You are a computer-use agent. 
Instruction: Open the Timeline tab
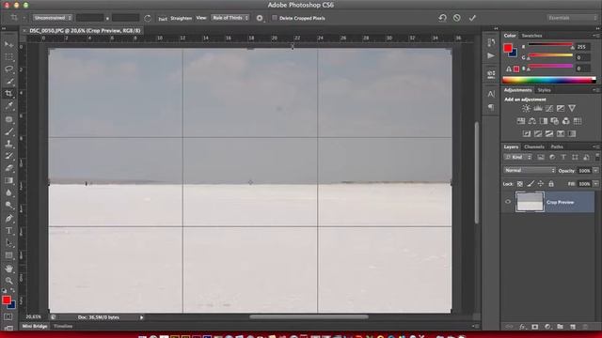pos(63,326)
